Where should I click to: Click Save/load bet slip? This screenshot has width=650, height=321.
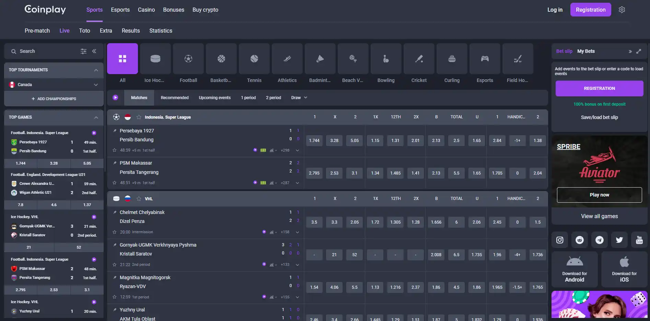(x=600, y=117)
